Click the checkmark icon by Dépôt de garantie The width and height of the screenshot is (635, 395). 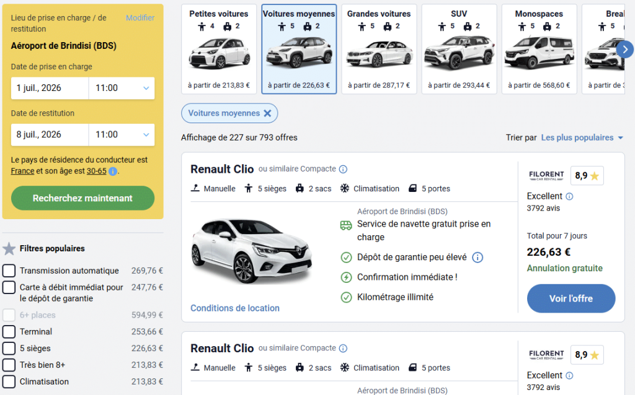pyautogui.click(x=346, y=257)
